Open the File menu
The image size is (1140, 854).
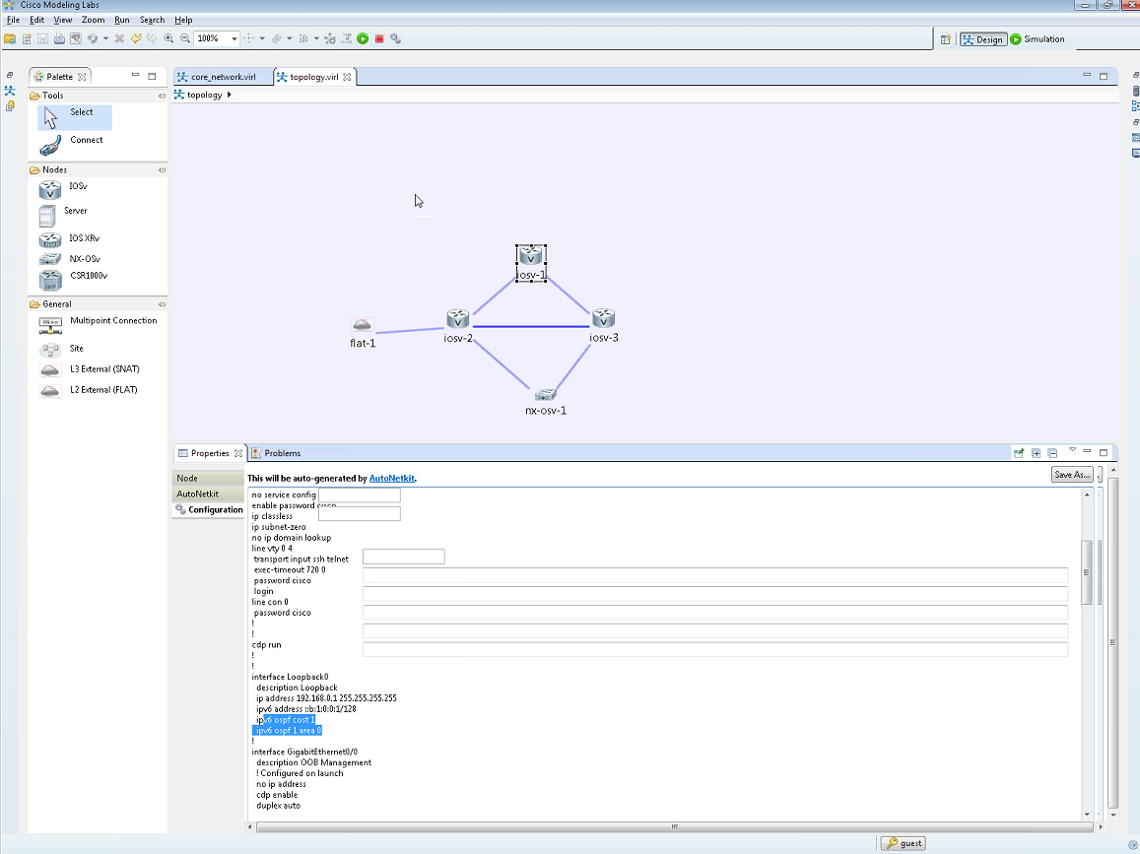point(13,20)
